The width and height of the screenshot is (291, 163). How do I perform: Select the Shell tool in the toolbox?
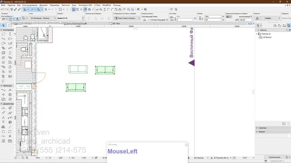pyautogui.click(x=10, y=43)
